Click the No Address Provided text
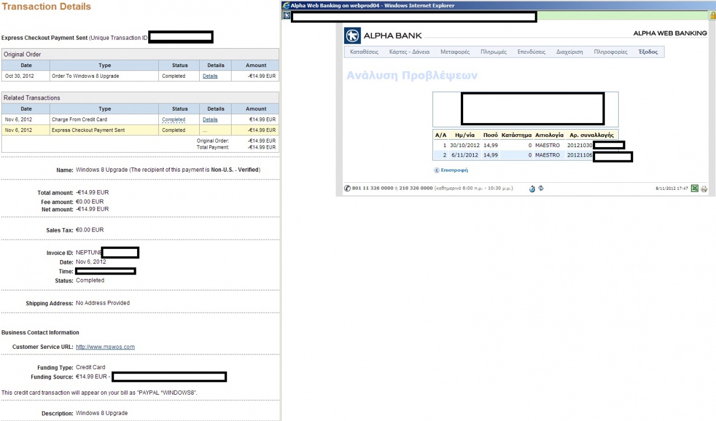Viewport: 716px width, 421px height. pos(102,303)
